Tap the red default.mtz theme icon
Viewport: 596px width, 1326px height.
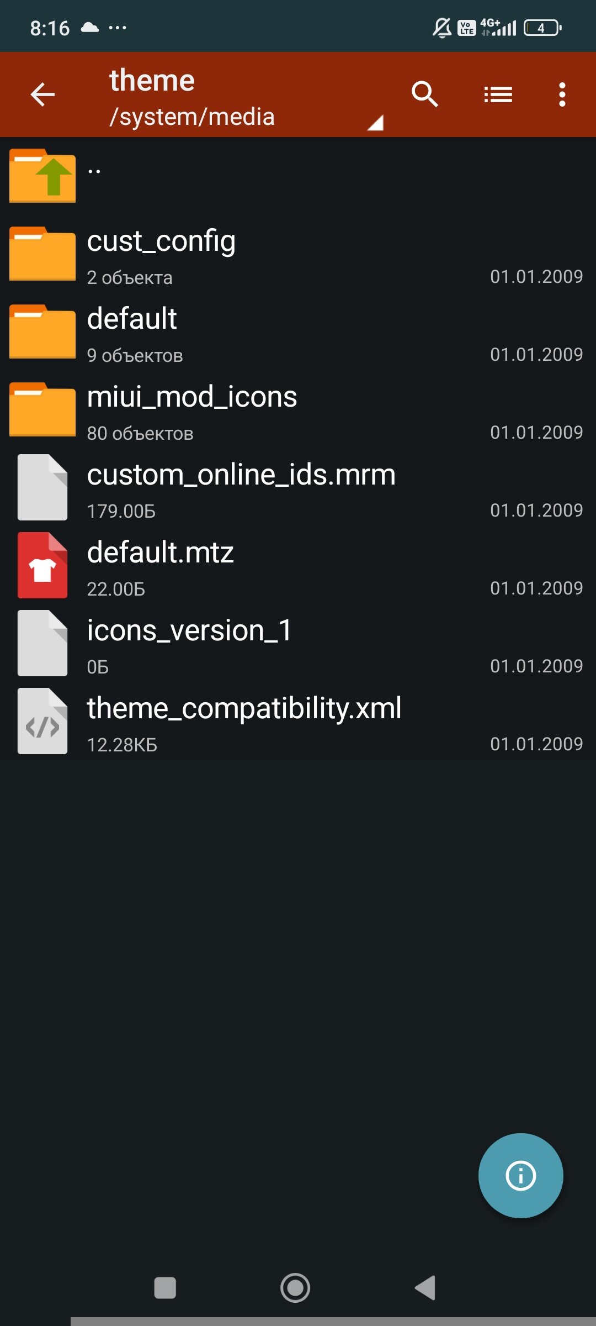42,565
